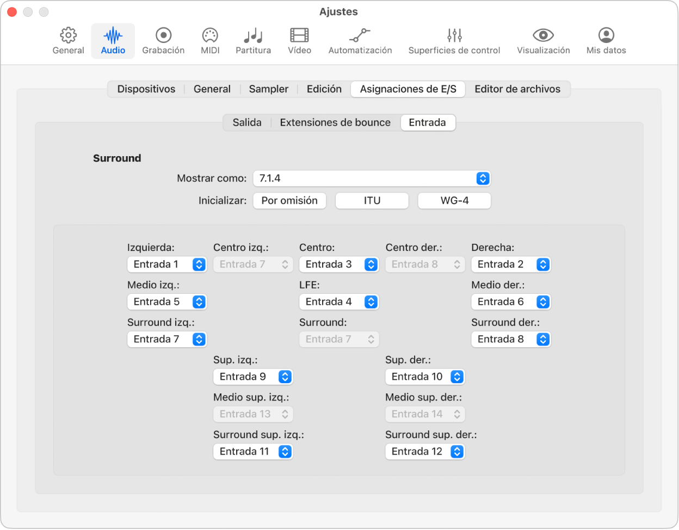This screenshot has height=530, width=679.
Task: Click the Por omisión initialize button
Action: pos(289,201)
